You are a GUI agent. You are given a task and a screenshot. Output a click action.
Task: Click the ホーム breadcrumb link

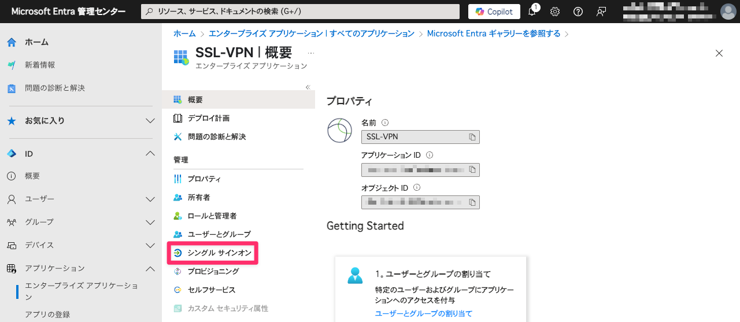click(184, 34)
